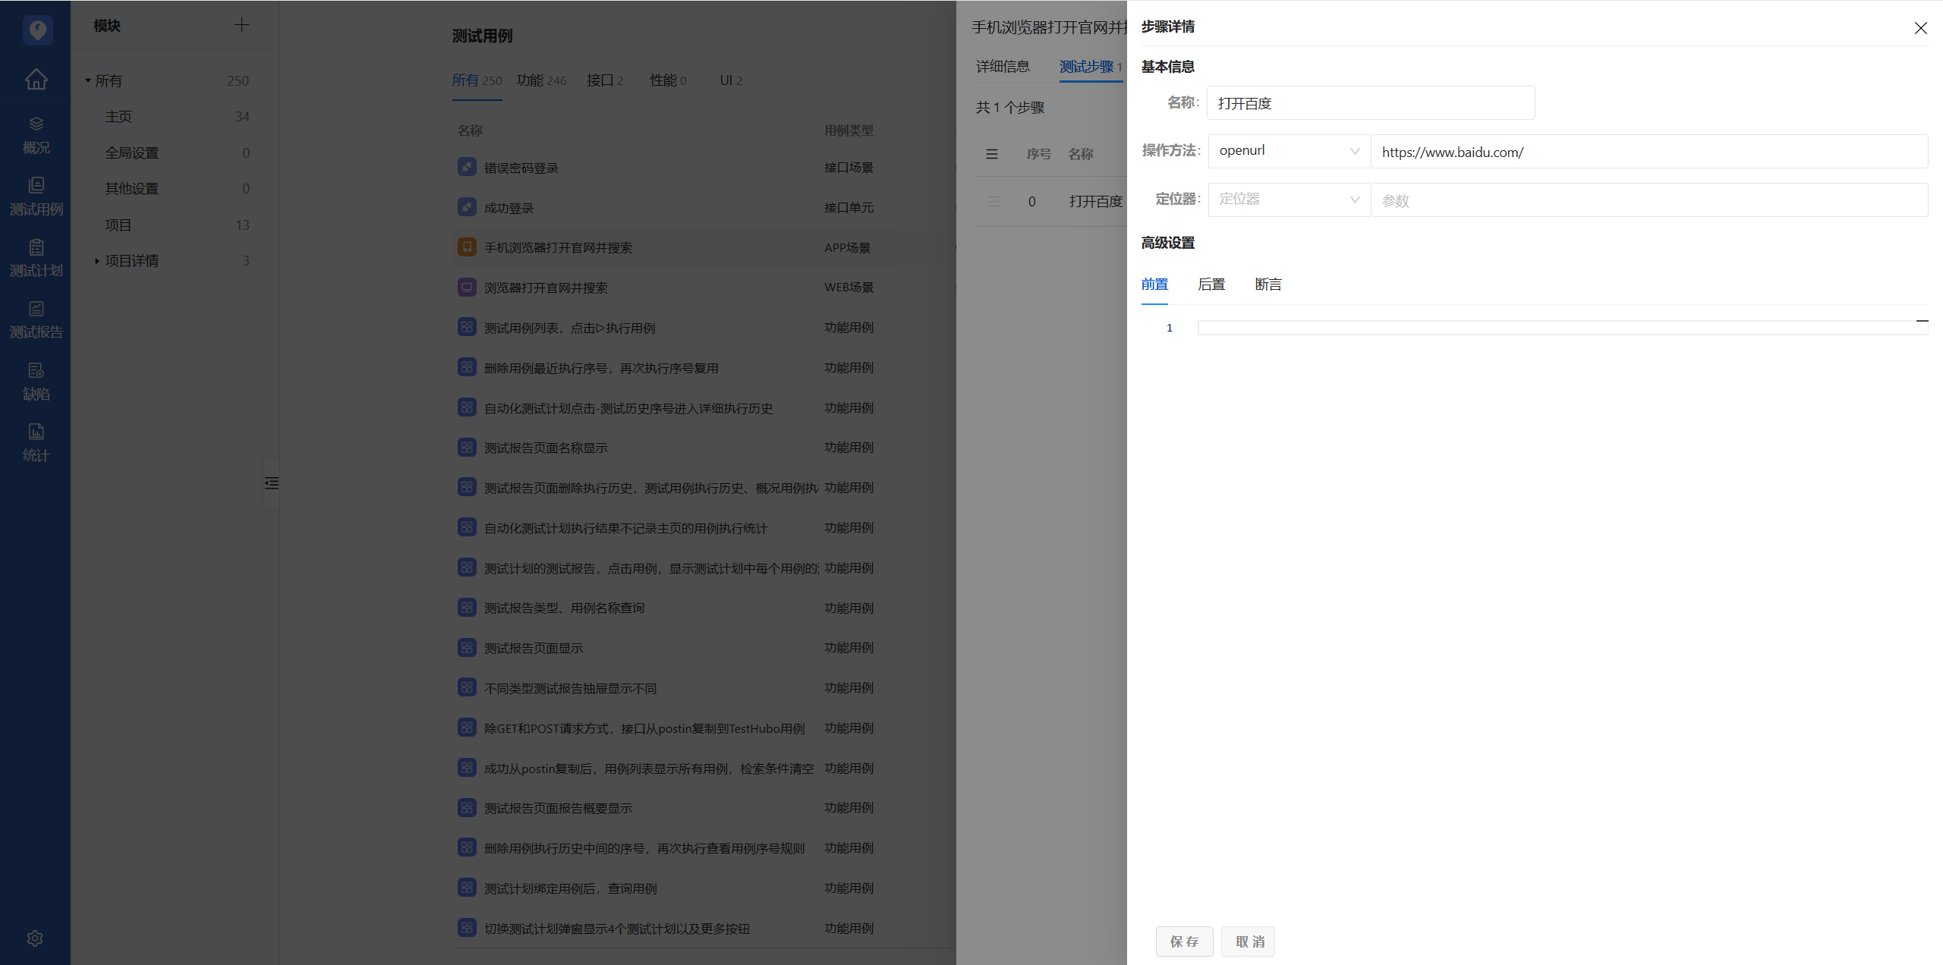Screen dimensions: 1943x965
Task: Collapse the 所有 module tree
Action: (88, 80)
